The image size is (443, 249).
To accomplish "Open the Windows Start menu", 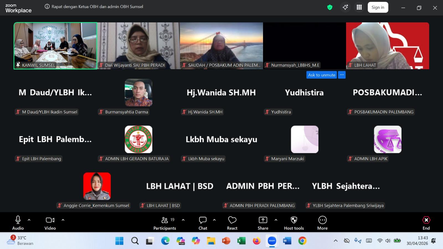I will tap(119, 241).
